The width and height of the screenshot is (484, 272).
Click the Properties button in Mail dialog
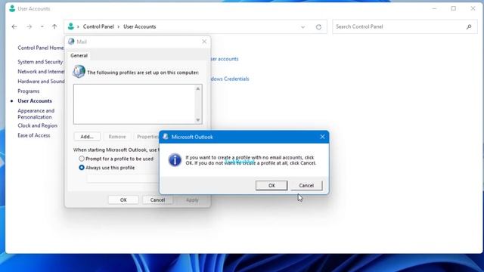147,136
